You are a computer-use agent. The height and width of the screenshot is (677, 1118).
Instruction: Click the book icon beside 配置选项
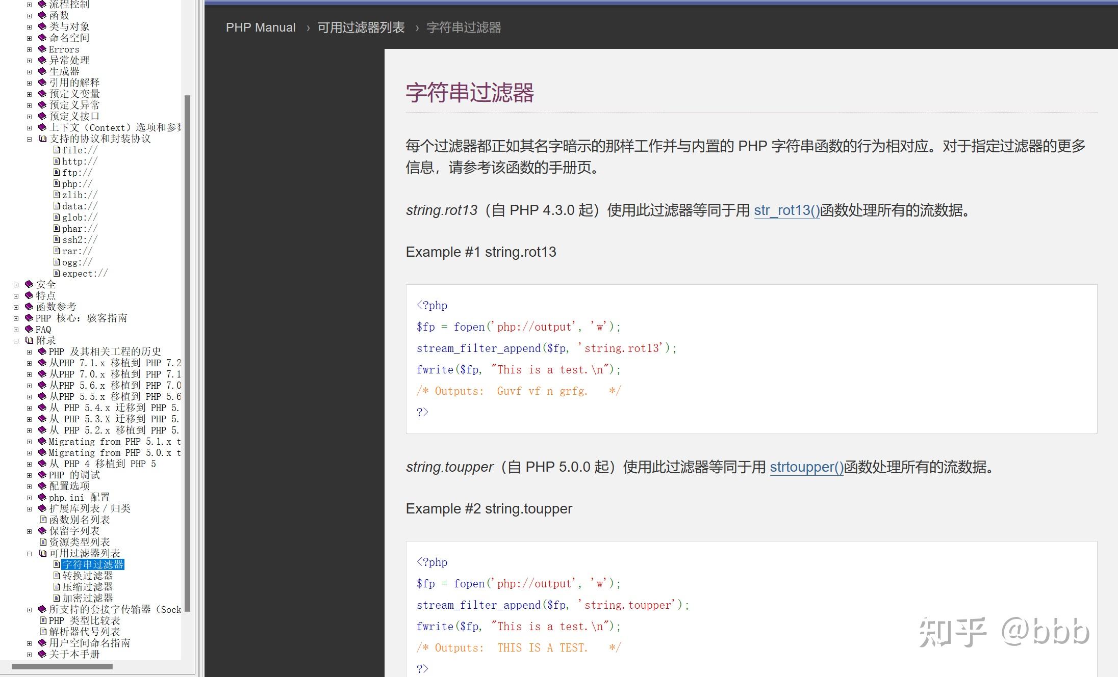[42, 486]
